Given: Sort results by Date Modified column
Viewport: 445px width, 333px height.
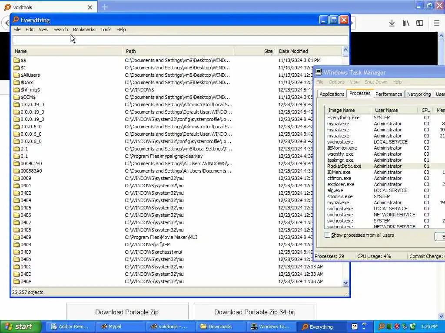Looking at the screenshot, I should point(309,51).
